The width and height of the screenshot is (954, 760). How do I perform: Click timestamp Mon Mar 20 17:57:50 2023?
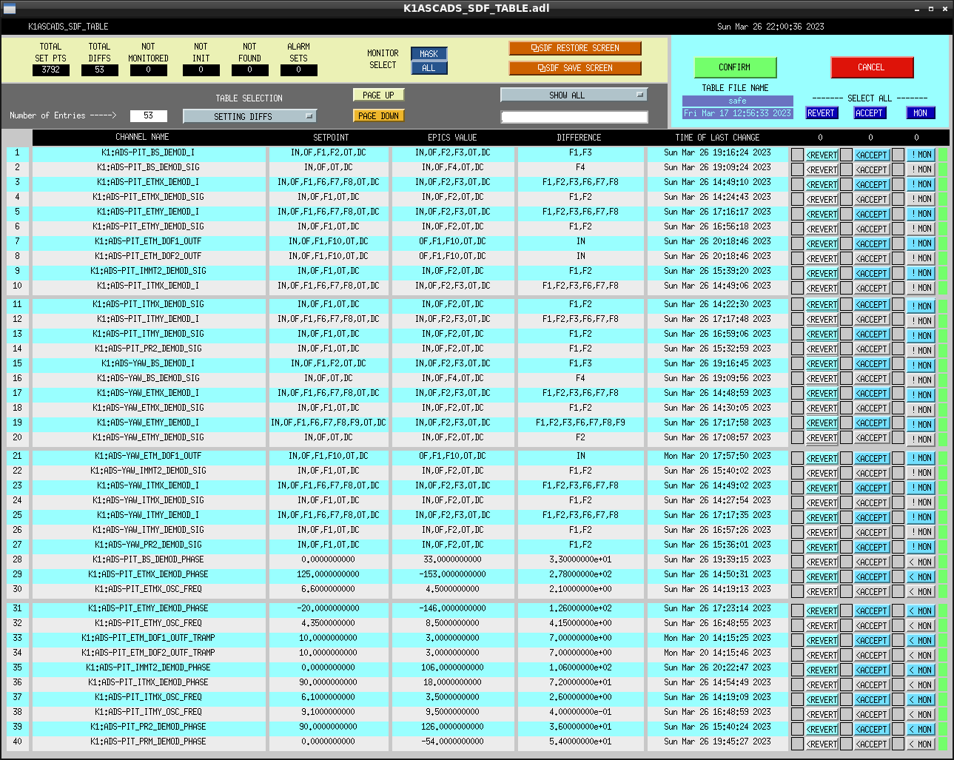click(717, 456)
